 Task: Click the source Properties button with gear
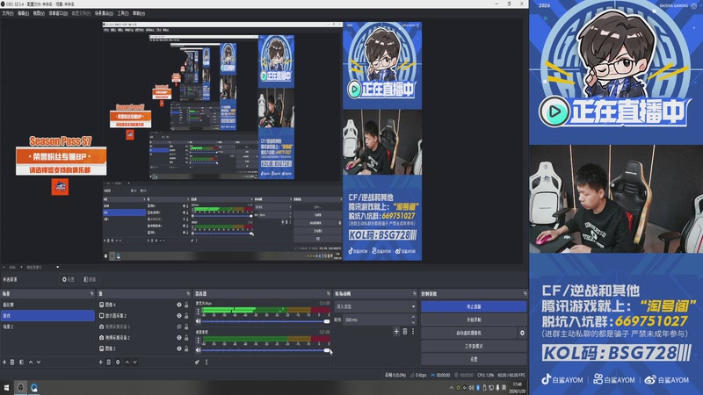69,279
